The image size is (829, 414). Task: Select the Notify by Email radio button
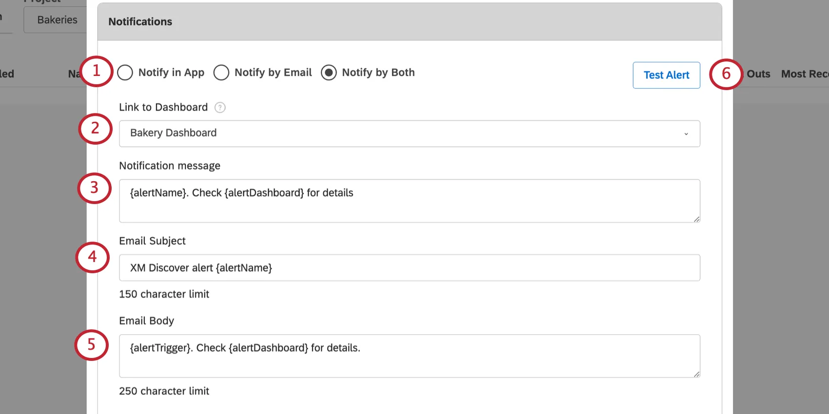(x=222, y=72)
